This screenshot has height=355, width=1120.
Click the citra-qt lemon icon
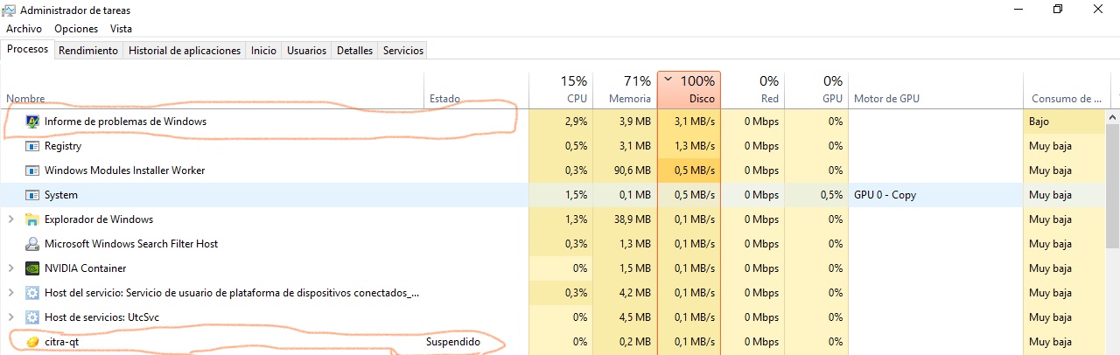(x=32, y=342)
